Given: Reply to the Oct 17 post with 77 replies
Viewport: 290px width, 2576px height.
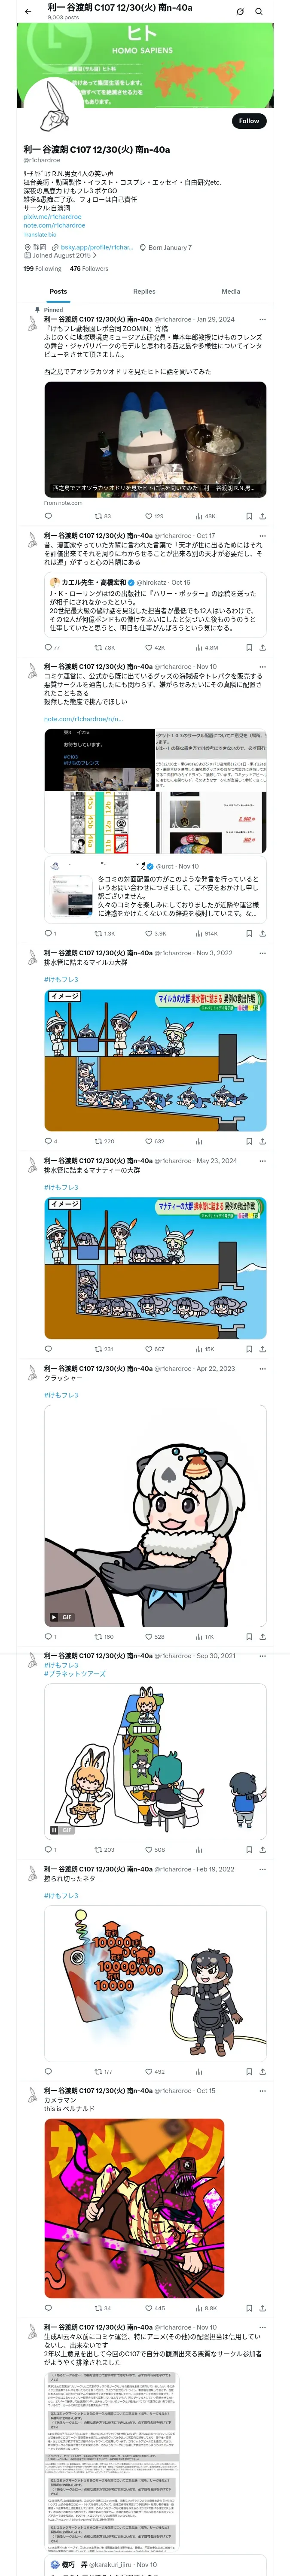Looking at the screenshot, I should (52, 647).
